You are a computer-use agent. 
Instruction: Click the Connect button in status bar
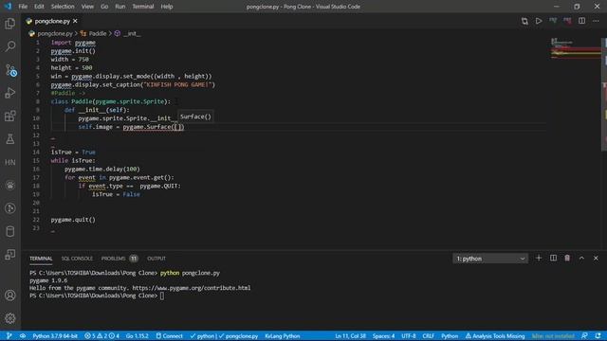170,336
